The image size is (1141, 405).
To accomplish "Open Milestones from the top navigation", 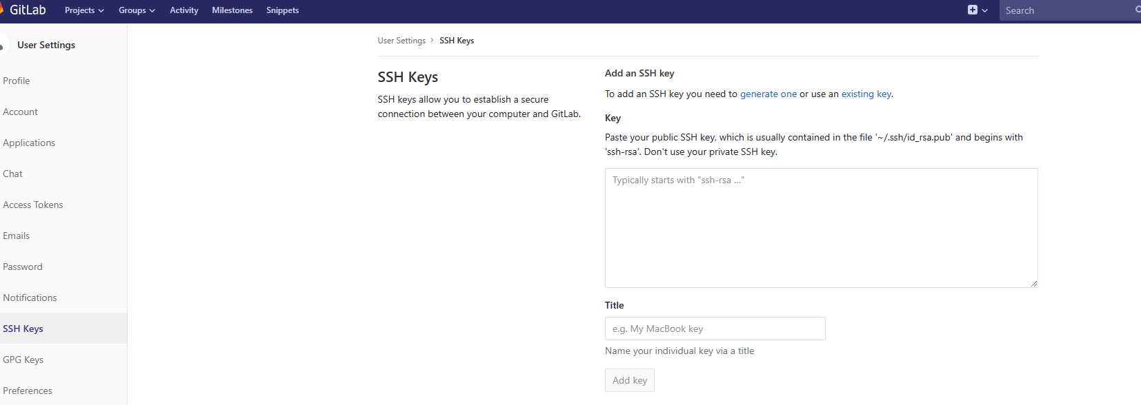I will click(x=232, y=10).
